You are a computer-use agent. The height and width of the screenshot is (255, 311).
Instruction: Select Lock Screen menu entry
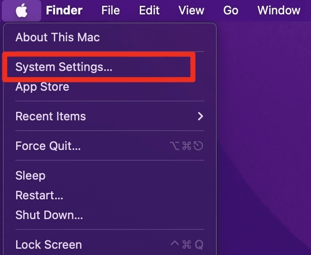[48, 245]
